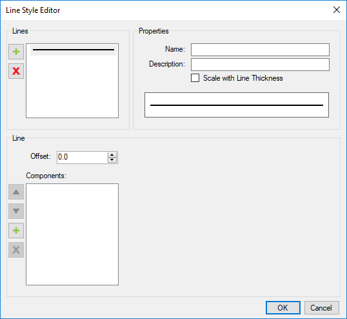Add a new component with green plus
This screenshot has height=319, width=347.
(16, 231)
